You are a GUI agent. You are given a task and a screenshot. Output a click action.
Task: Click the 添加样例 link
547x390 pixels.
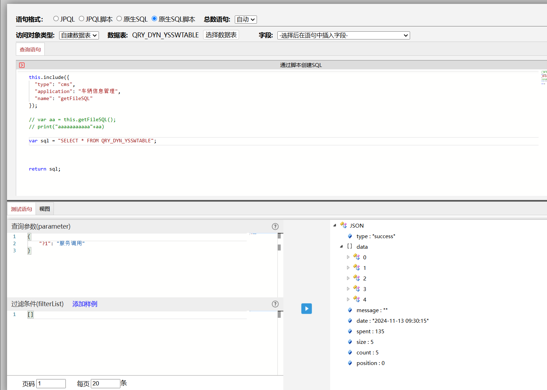click(x=85, y=304)
